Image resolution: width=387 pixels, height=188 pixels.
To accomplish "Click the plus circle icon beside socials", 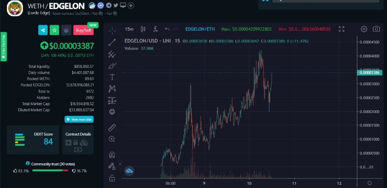I will tap(131, 5).
